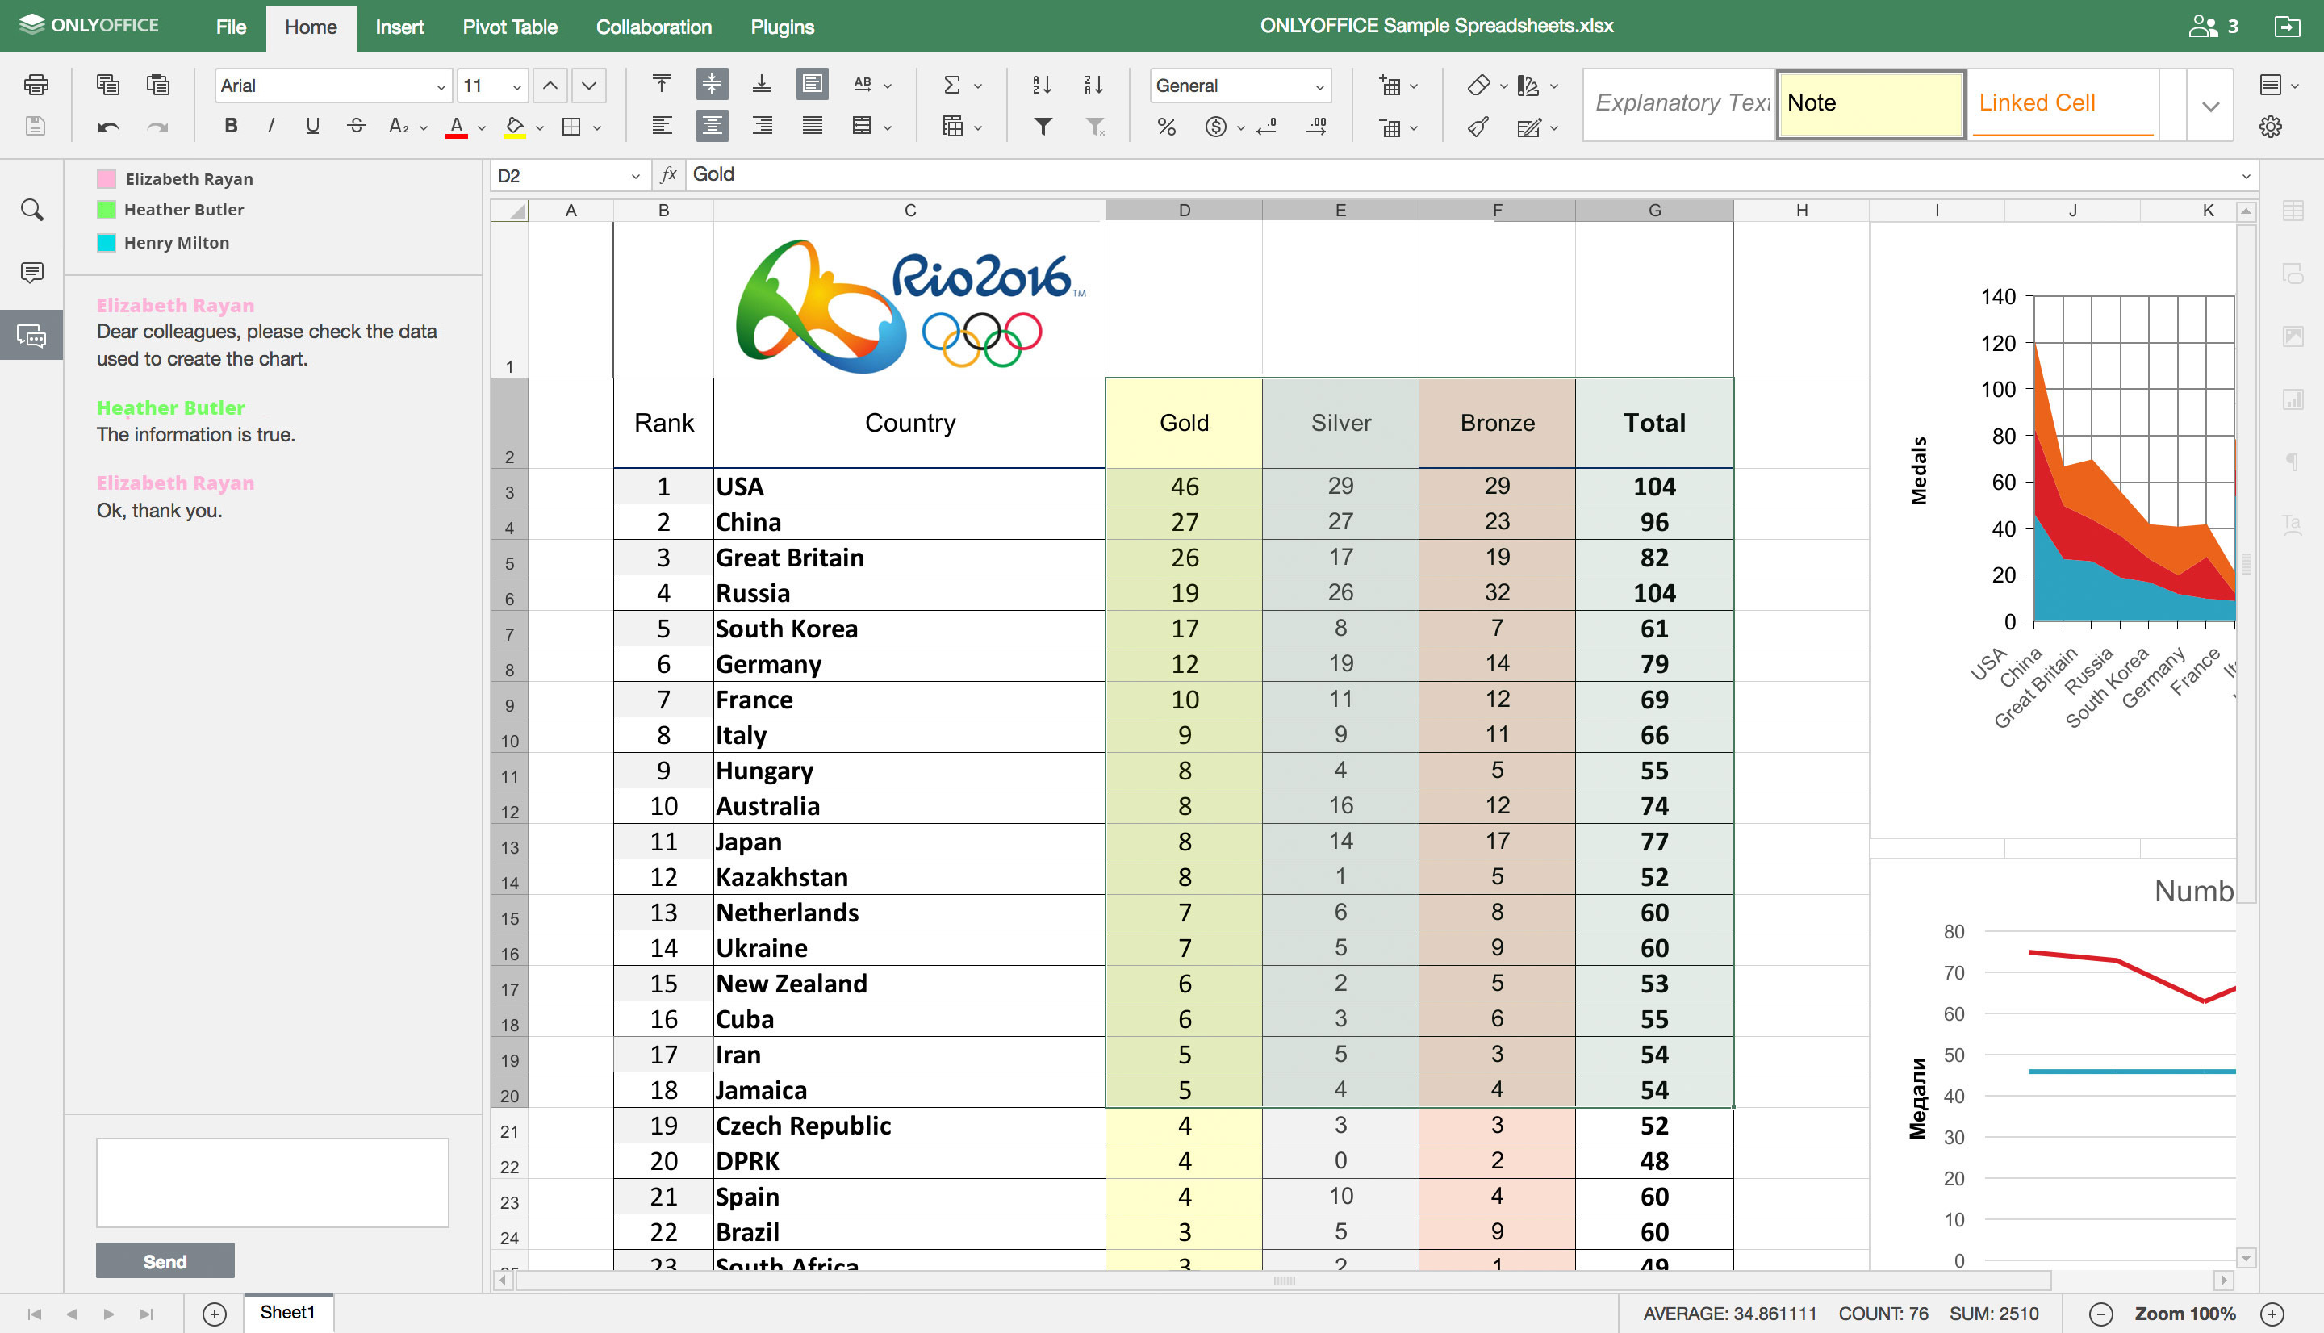Click the Filter icon in ribbon
Viewport: 2324px width, 1333px height.
(x=1044, y=126)
